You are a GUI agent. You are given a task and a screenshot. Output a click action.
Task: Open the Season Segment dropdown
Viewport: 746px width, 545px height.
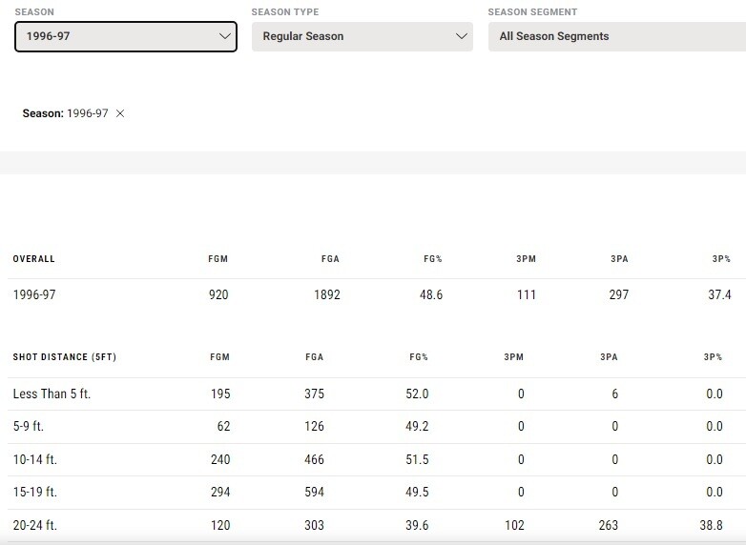click(x=615, y=36)
